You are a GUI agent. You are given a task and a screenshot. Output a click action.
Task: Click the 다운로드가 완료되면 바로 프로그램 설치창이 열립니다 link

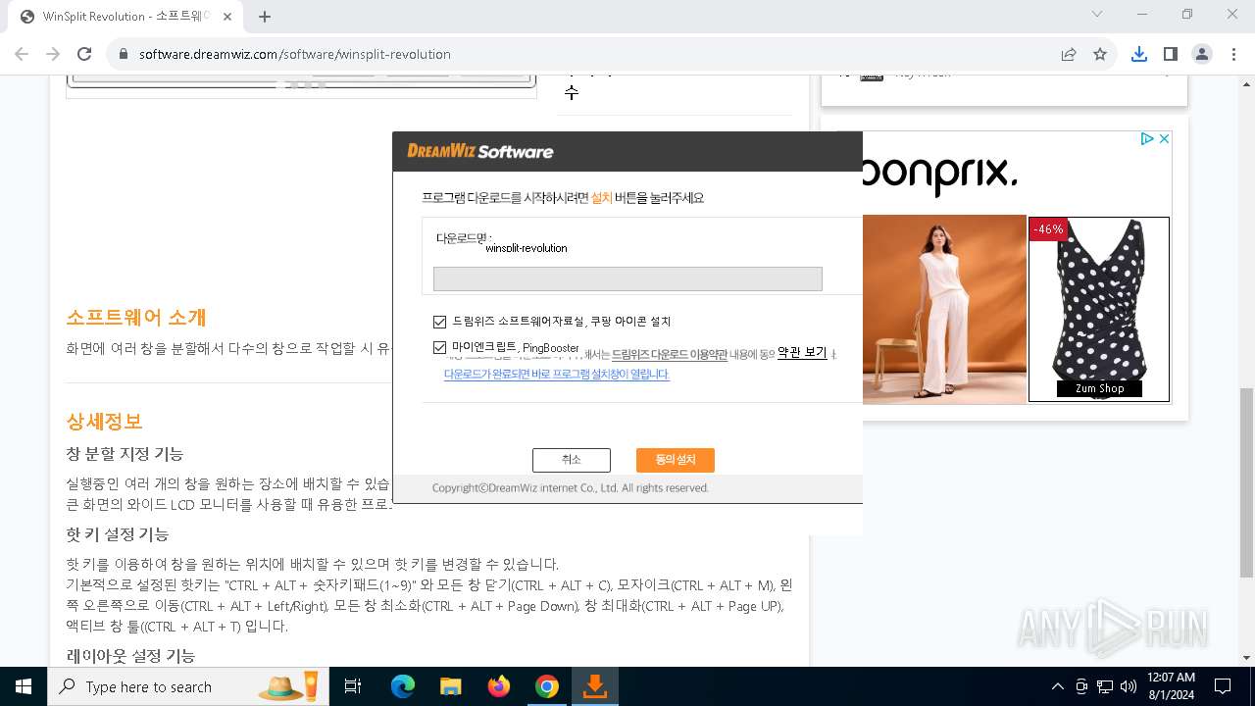(557, 375)
